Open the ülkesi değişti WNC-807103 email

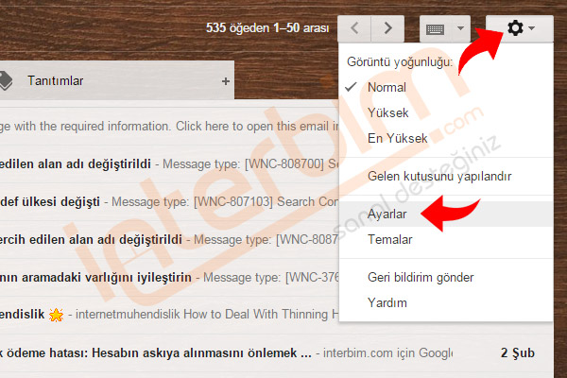[169, 201]
